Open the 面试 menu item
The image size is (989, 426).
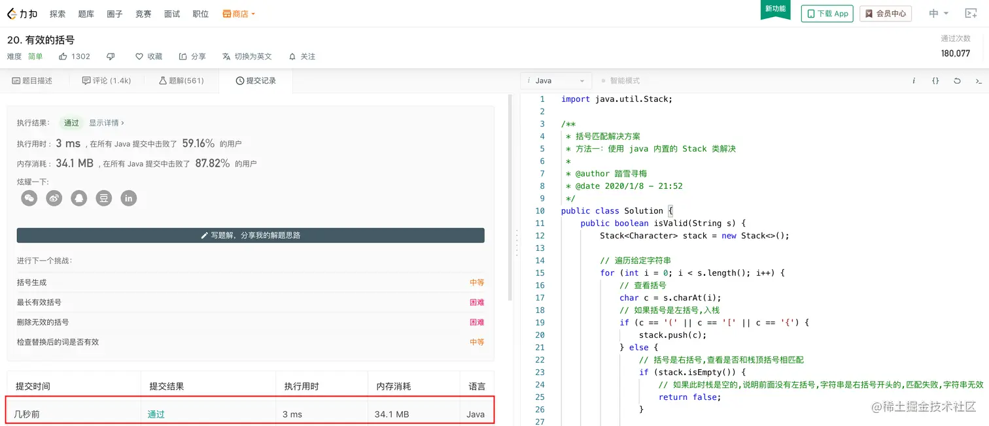click(172, 14)
